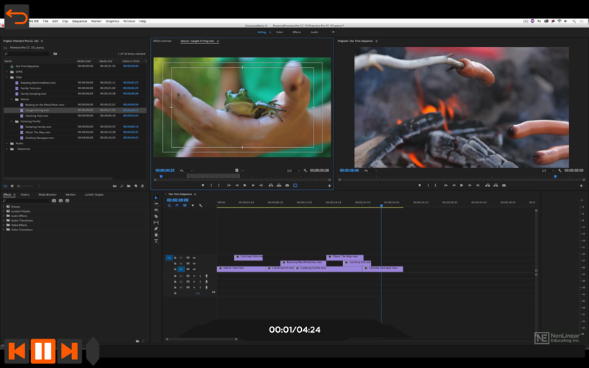Select Catching Fish.mov in the project list
The width and height of the screenshot is (589, 368).
[x=37, y=116]
